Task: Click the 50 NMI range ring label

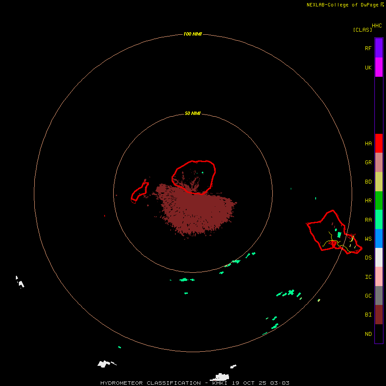Action: [x=193, y=113]
